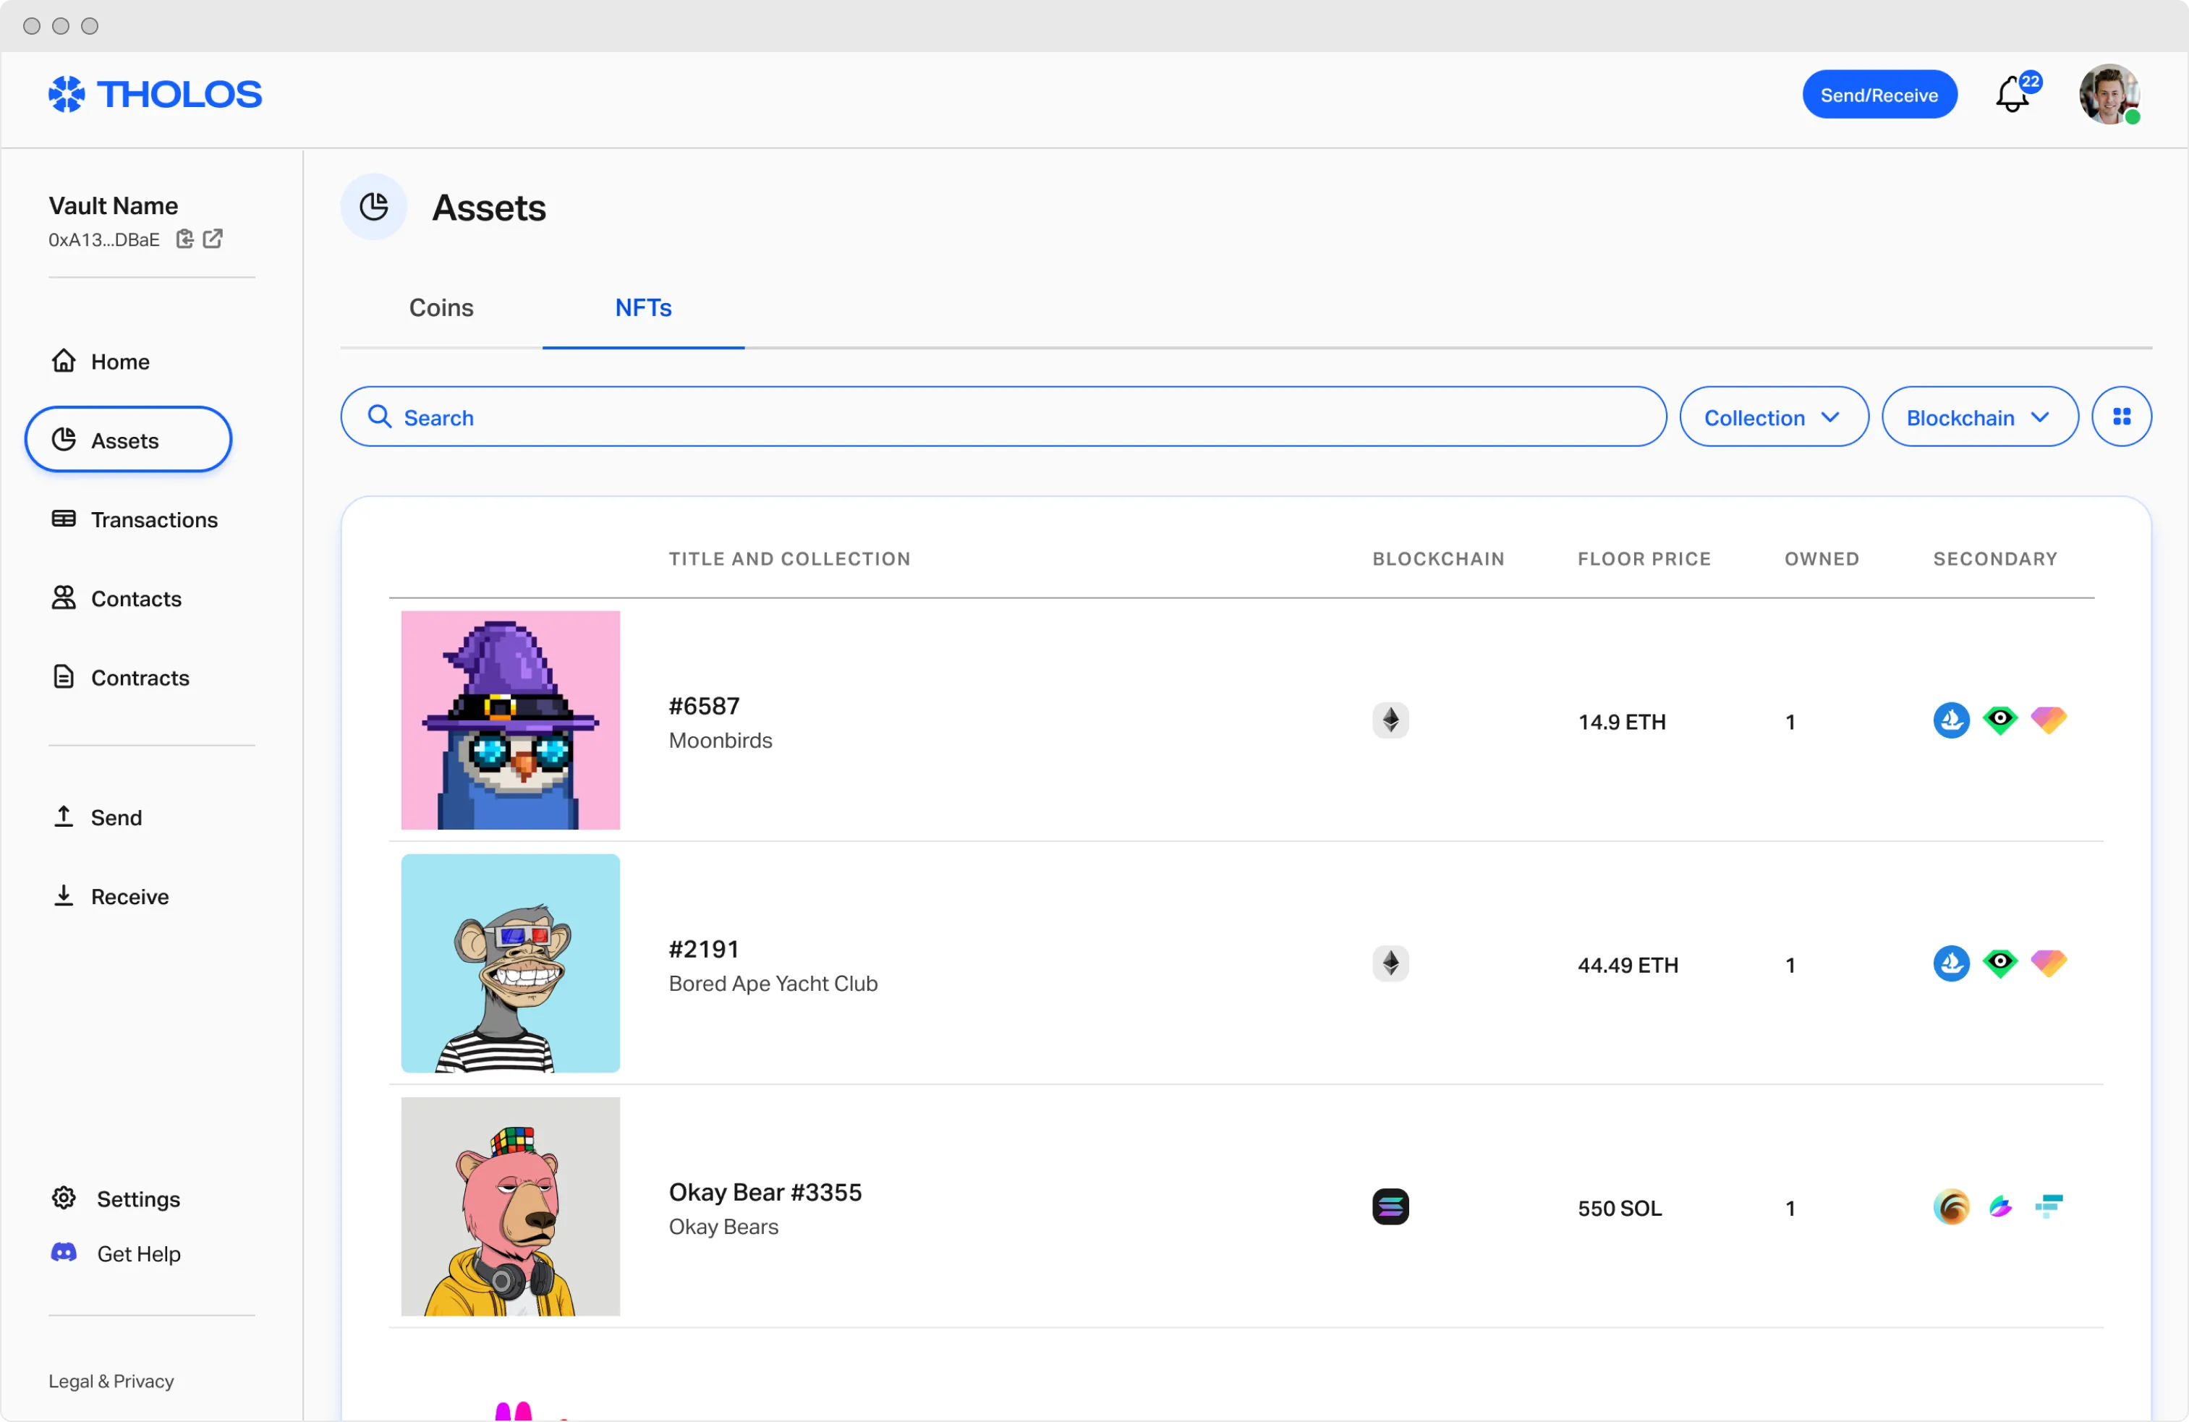Click the Okay Bears collection name
This screenshot has width=2189, height=1422.
[x=723, y=1227]
